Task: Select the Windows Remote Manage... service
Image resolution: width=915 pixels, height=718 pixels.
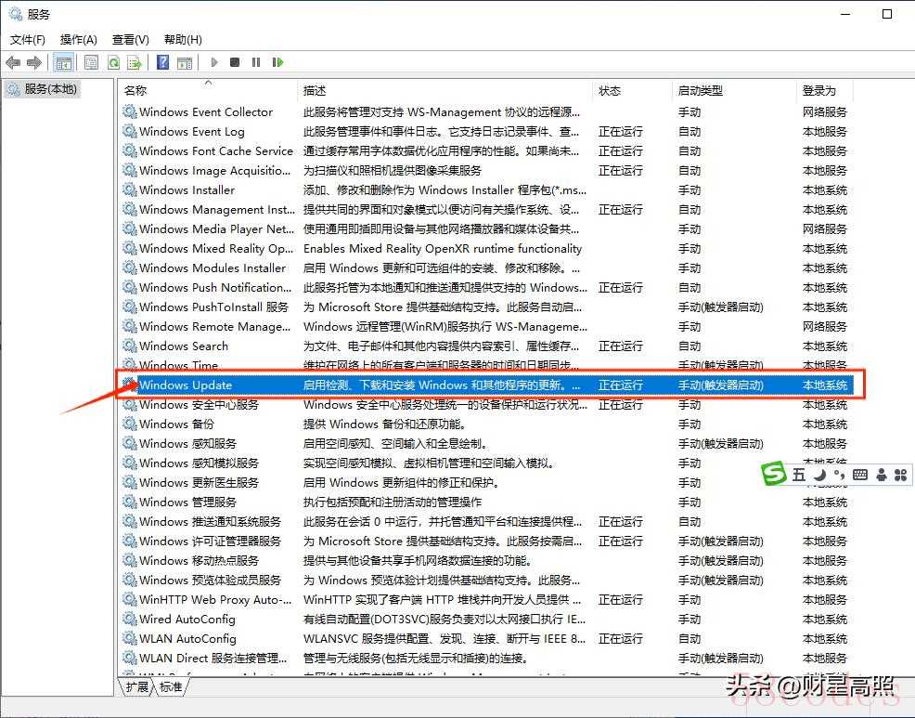Action: point(214,326)
